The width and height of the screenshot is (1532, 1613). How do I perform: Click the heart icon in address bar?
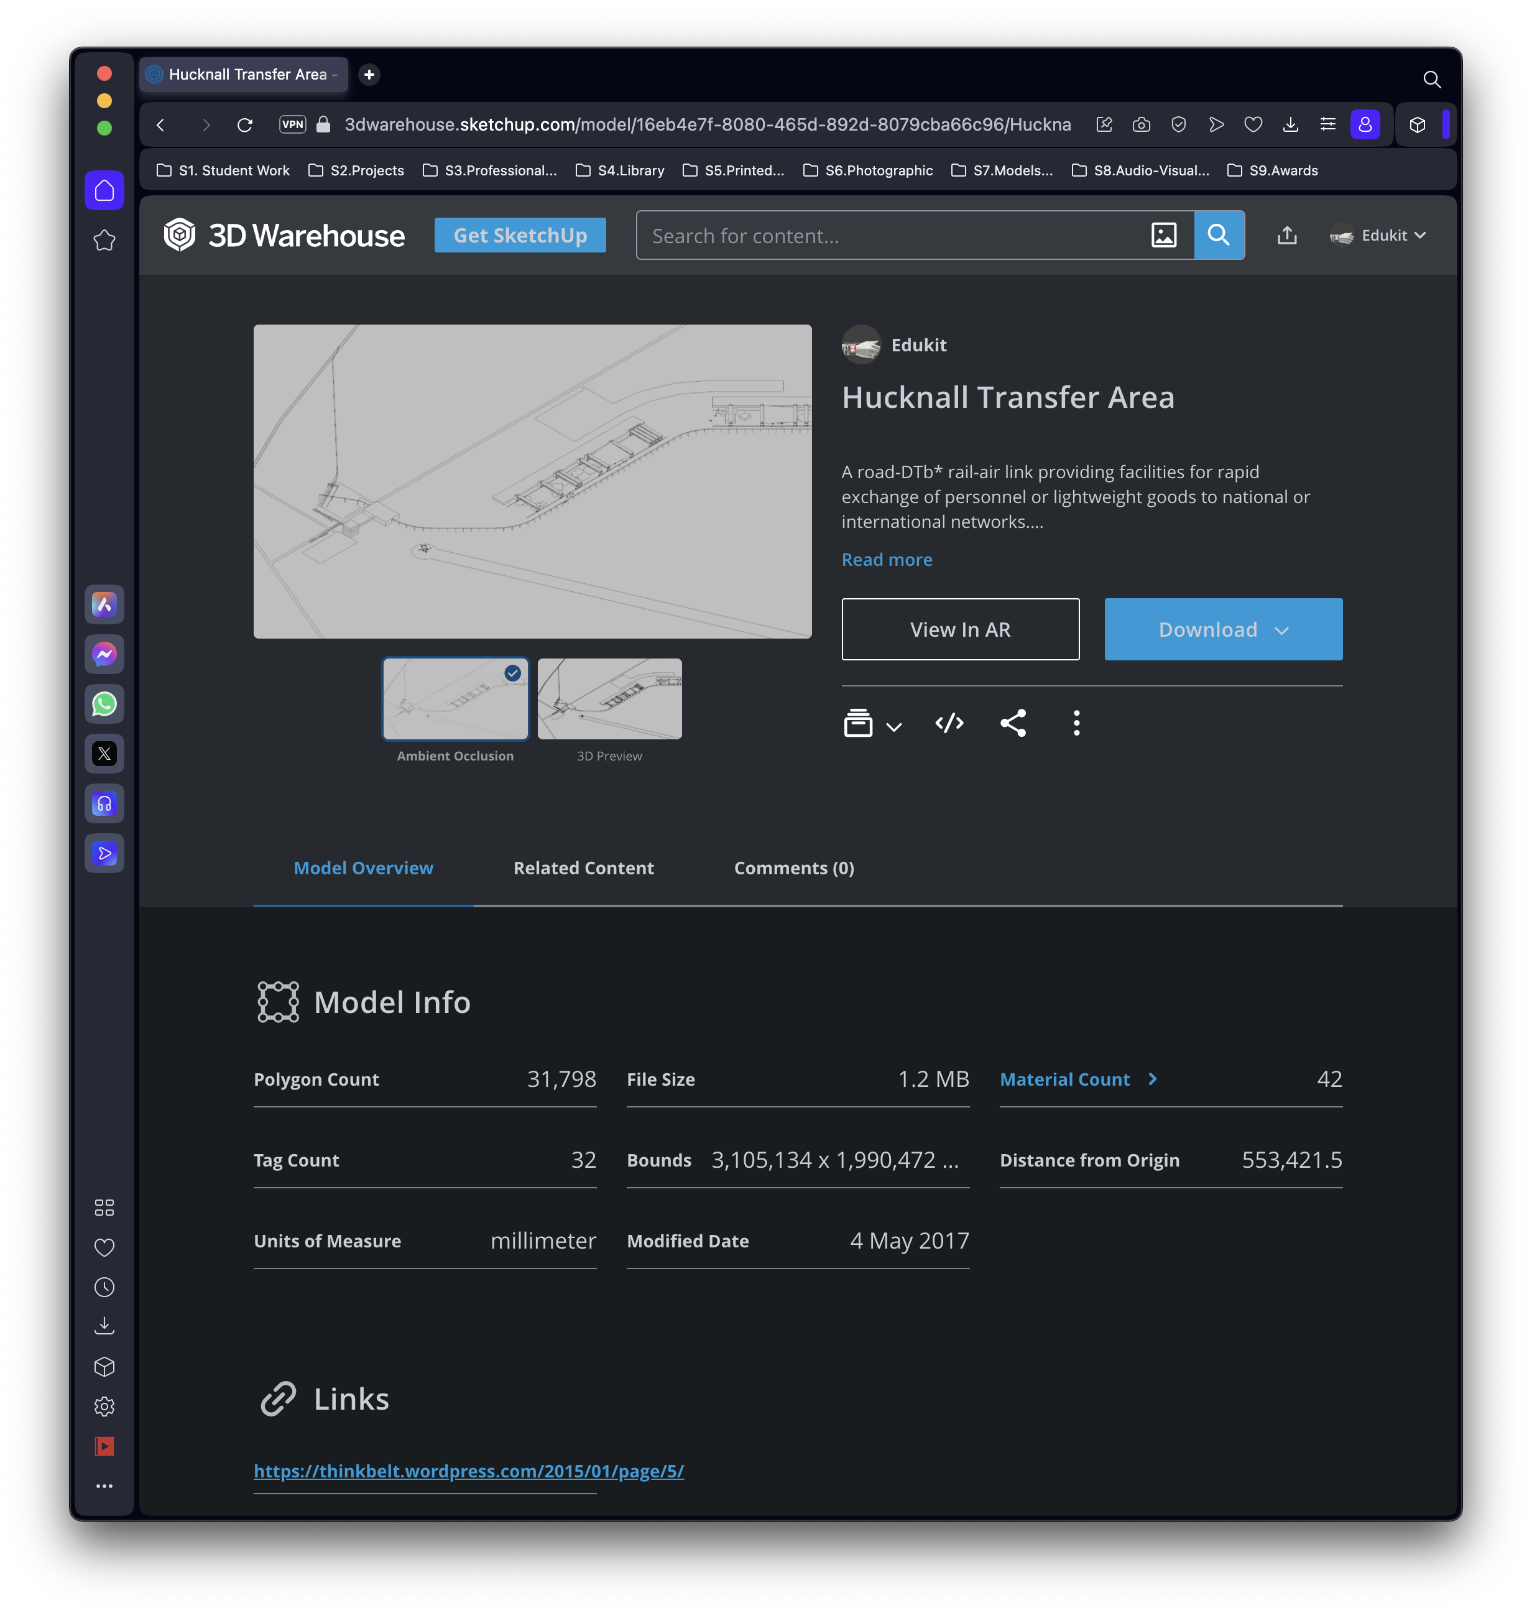coord(1253,125)
